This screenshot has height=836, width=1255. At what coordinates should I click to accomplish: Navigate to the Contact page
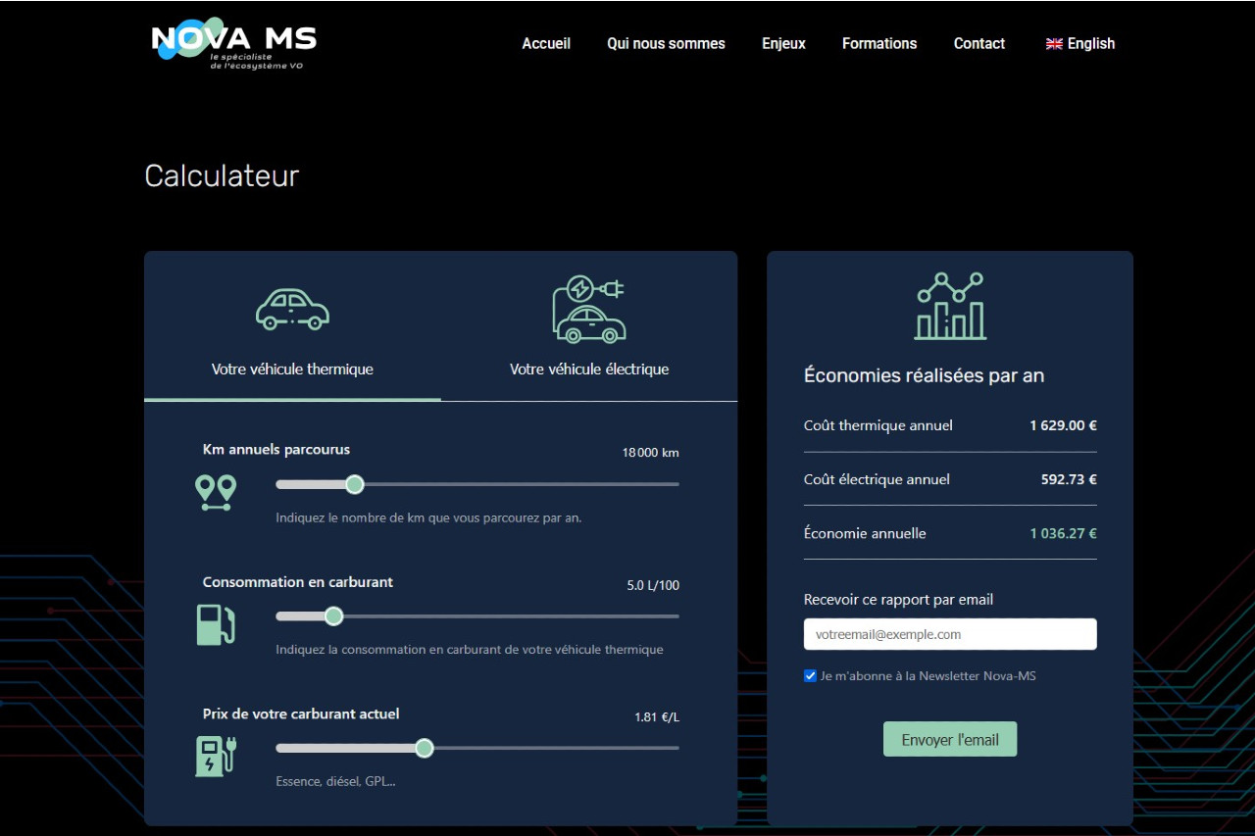tap(979, 44)
